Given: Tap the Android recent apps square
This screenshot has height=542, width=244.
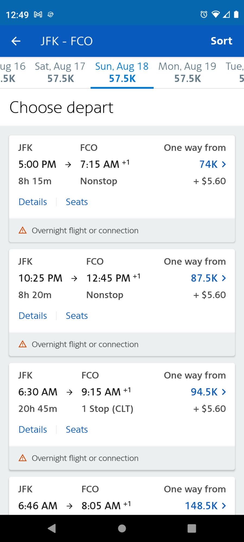Looking at the screenshot, I should 192,528.
